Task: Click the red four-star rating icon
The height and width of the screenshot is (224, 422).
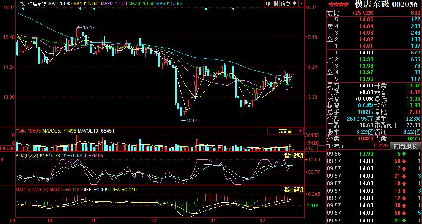Action: 339,4
